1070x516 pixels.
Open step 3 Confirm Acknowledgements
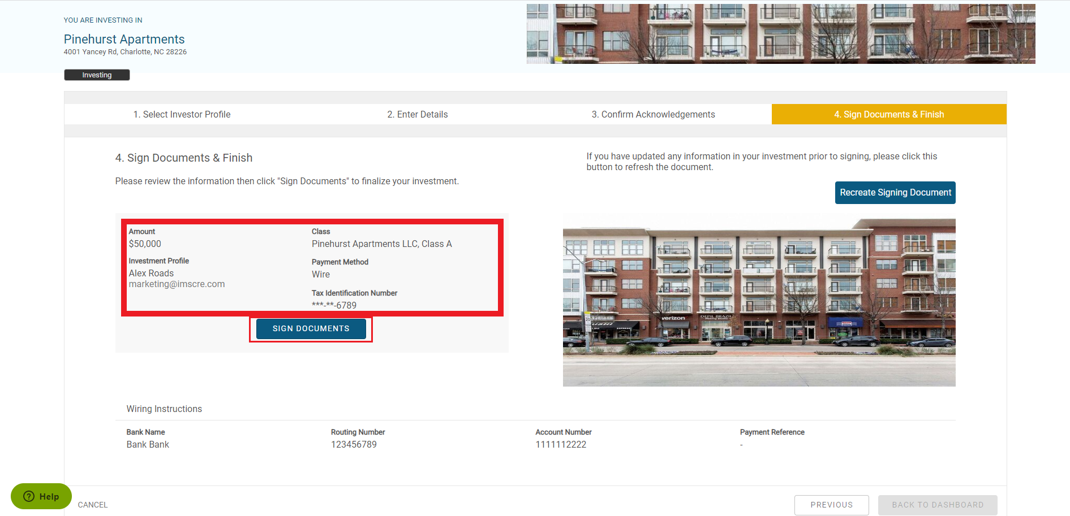[653, 114]
